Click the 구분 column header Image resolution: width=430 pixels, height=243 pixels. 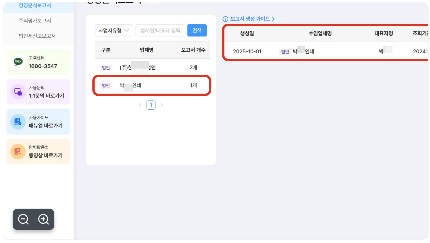pos(106,50)
